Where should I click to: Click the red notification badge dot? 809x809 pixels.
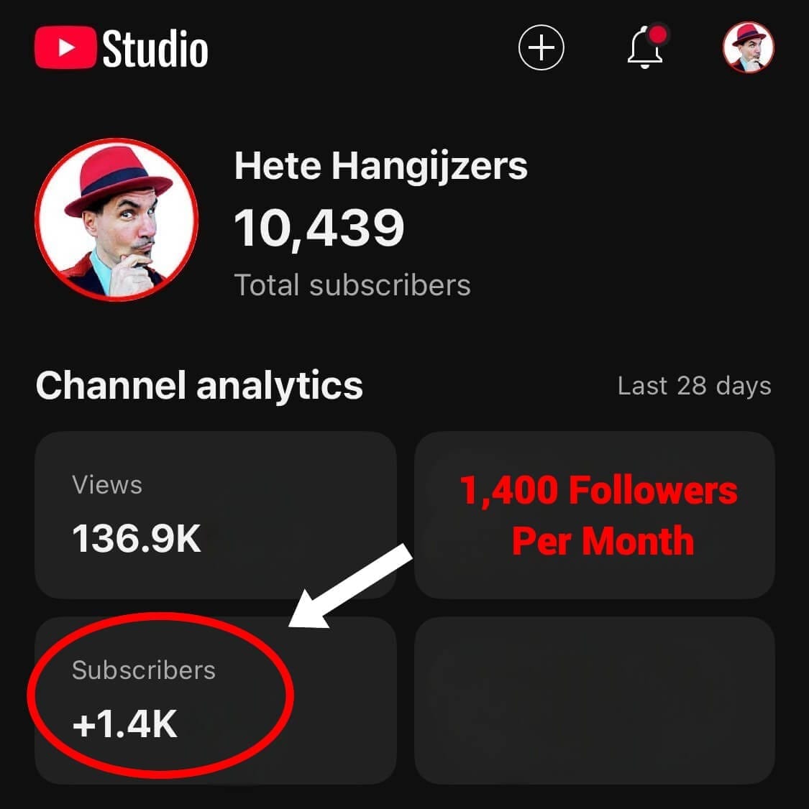tap(657, 34)
